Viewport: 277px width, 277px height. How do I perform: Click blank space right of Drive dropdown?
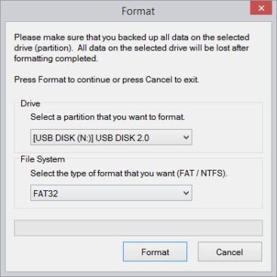[x=226, y=137]
